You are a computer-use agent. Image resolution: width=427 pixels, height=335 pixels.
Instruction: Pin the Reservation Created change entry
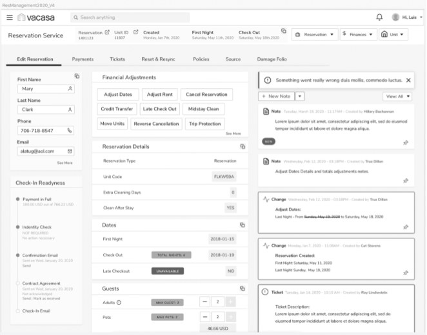coord(406,273)
